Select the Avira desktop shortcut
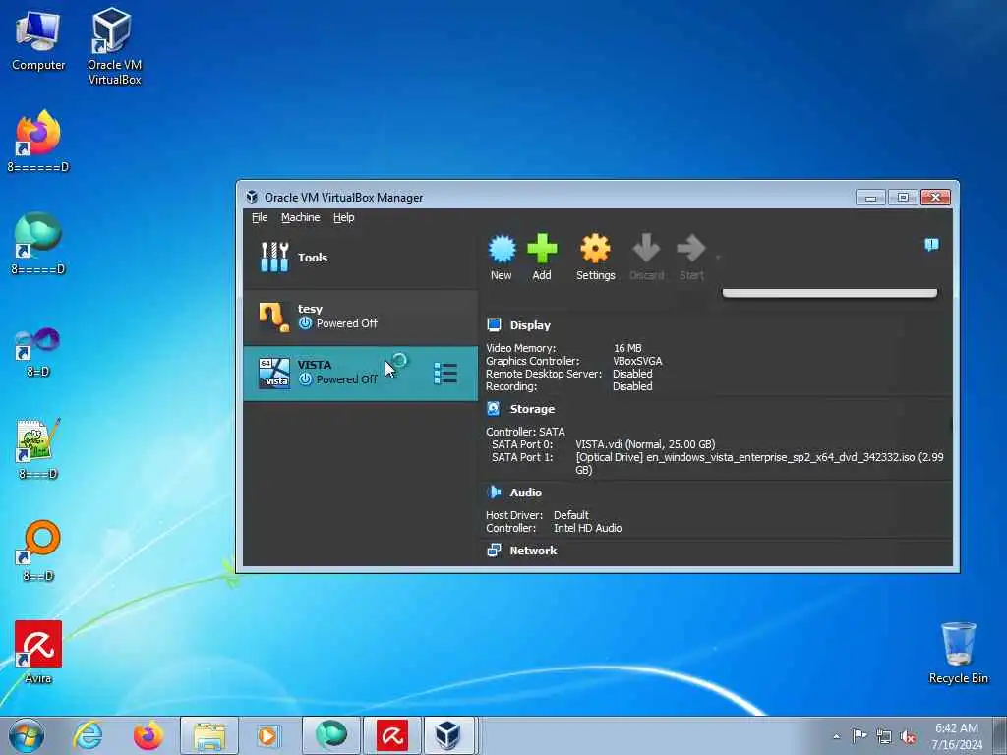The width and height of the screenshot is (1007, 755). pyautogui.click(x=38, y=653)
